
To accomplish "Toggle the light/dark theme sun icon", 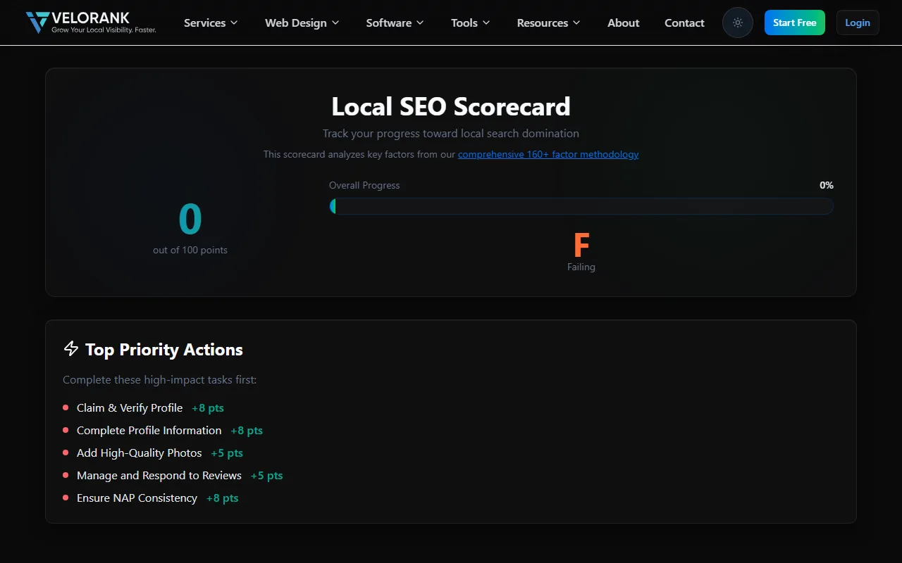I will tap(738, 23).
